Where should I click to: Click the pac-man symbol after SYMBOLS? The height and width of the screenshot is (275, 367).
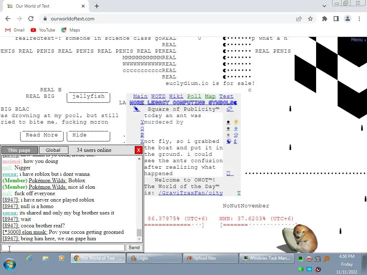pyautogui.click(x=235, y=103)
